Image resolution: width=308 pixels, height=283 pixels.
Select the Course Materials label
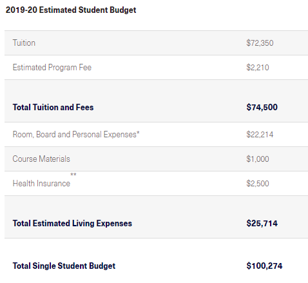coord(41,159)
